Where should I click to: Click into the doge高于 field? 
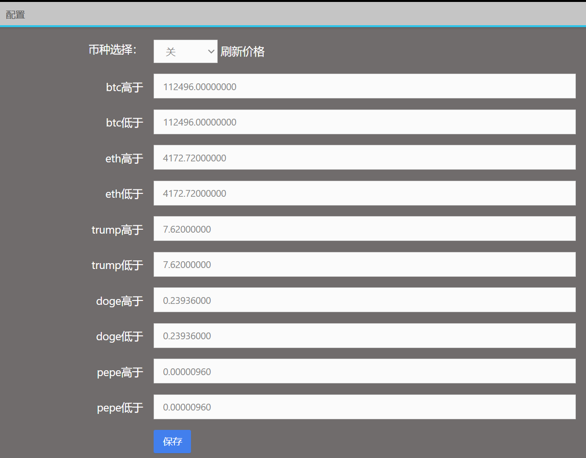pyautogui.click(x=364, y=300)
